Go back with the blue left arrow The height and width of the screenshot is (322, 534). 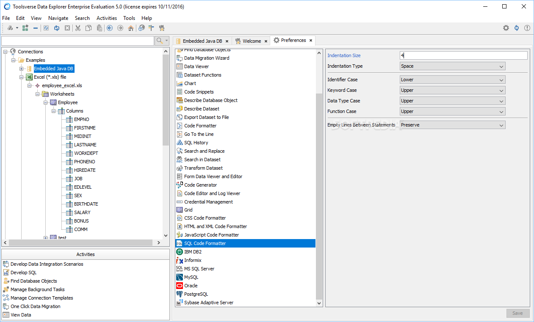[110, 28]
